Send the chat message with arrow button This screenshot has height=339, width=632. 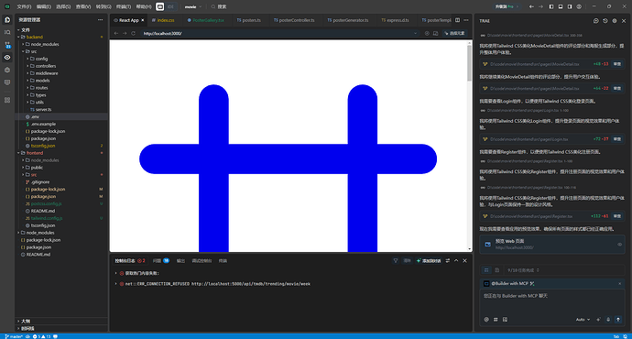[x=618, y=319]
